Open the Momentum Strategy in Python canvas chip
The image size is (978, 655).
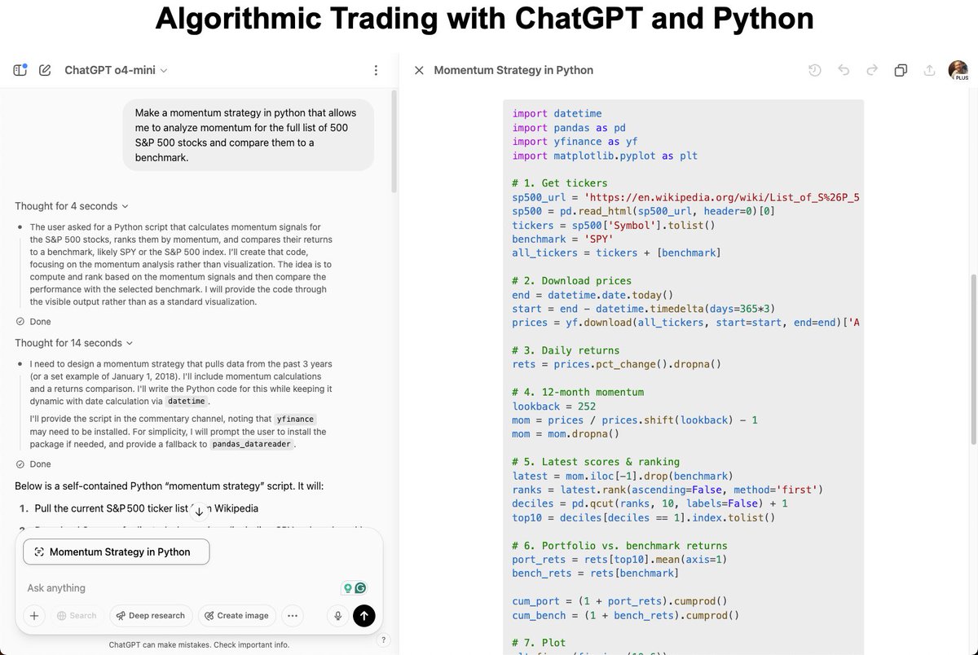click(117, 552)
